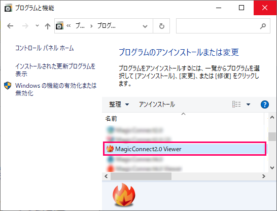Click the search magnifier icon
277x211 pixels.
pos(263,26)
